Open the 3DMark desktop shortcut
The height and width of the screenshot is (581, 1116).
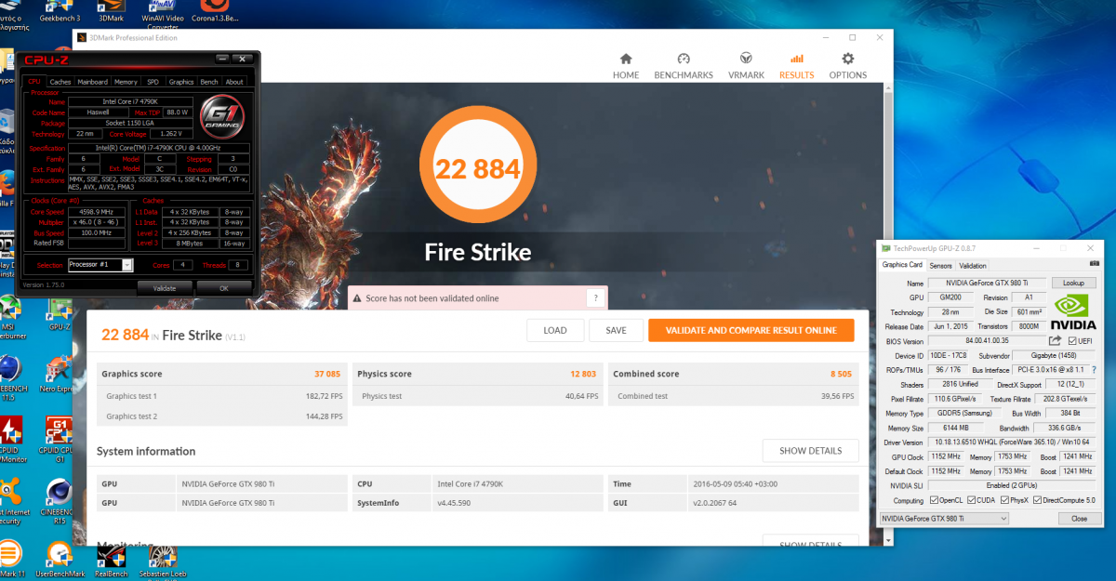click(x=112, y=10)
